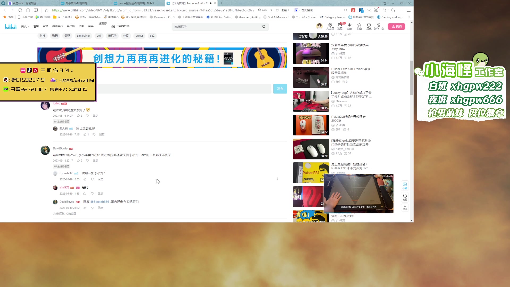Expand 共5条回复 点击查看 replies
The image size is (510, 287).
coord(64,213)
